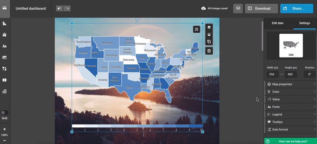Expand the Color settings section
The height and width of the screenshot is (144, 317).
click(290, 92)
